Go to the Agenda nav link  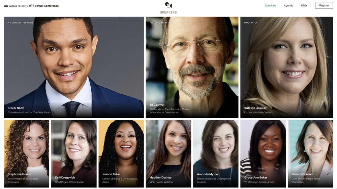288,6
